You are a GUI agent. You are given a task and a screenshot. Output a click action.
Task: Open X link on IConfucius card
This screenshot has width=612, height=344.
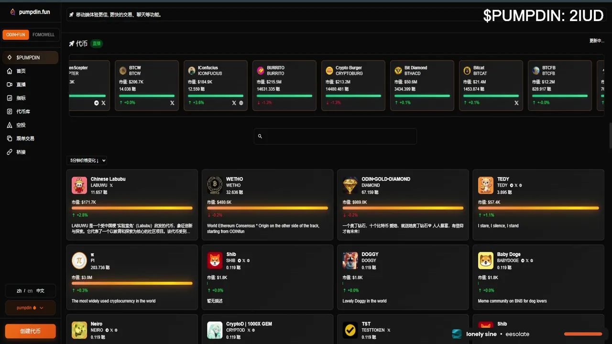[234, 103]
